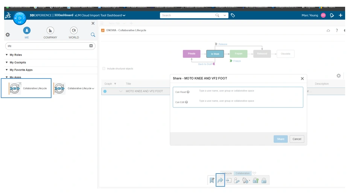Click Cancel in the Share dialog

pyautogui.click(x=297, y=139)
